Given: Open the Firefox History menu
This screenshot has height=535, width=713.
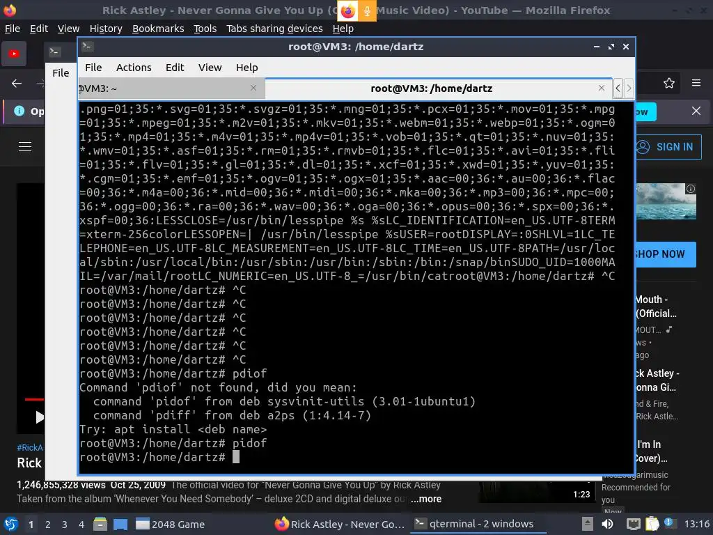Looking at the screenshot, I should point(106,29).
